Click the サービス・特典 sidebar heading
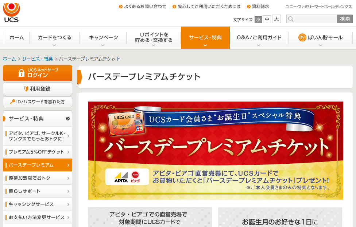Screen dimensions: 356x227 click(38, 119)
